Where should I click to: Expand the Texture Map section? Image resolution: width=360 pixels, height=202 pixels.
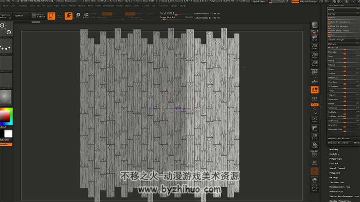[336, 182]
